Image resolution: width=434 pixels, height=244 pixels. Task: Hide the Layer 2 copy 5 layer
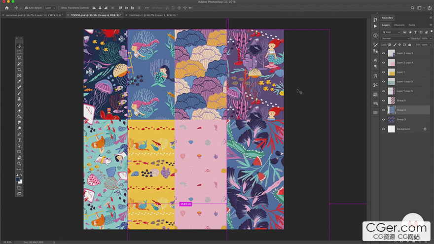pos(384,53)
